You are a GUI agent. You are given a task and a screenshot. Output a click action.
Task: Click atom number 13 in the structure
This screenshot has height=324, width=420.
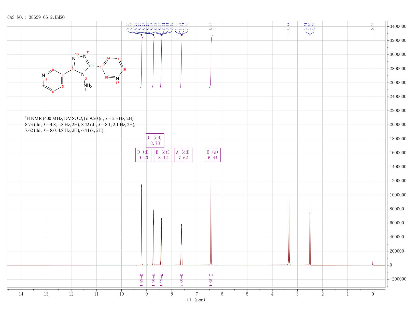pyautogui.click(x=102, y=67)
